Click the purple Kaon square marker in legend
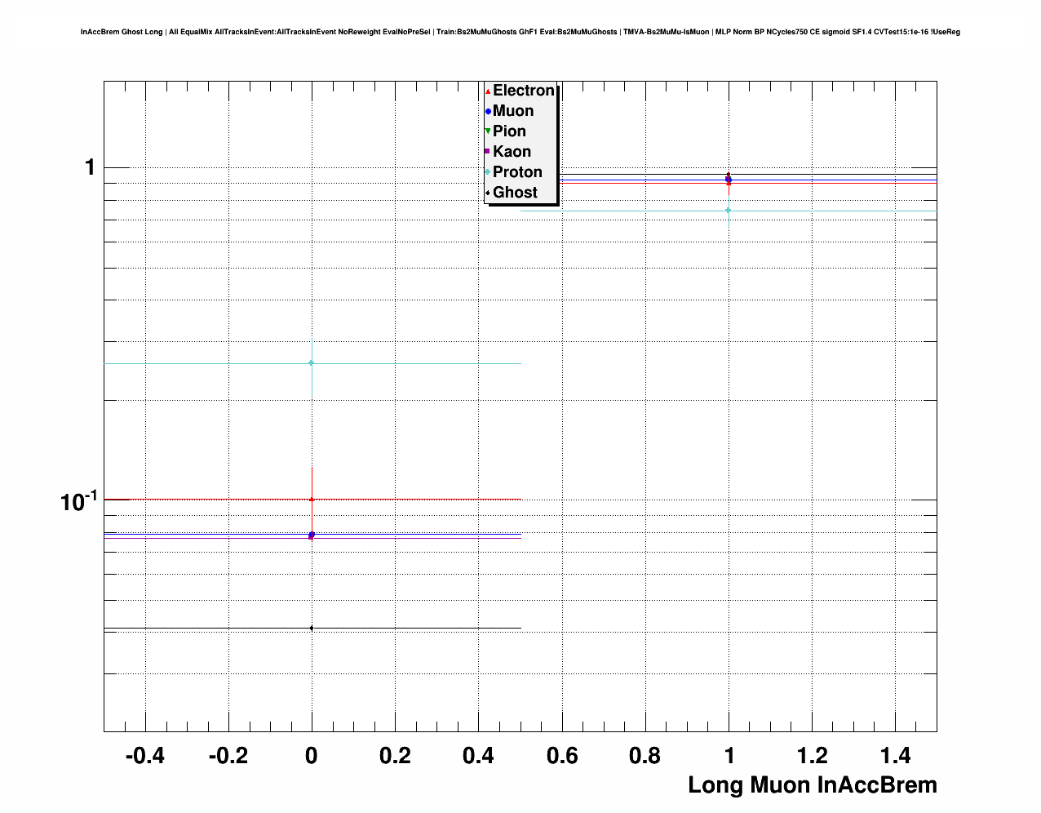The width and height of the screenshot is (1041, 813). point(488,152)
